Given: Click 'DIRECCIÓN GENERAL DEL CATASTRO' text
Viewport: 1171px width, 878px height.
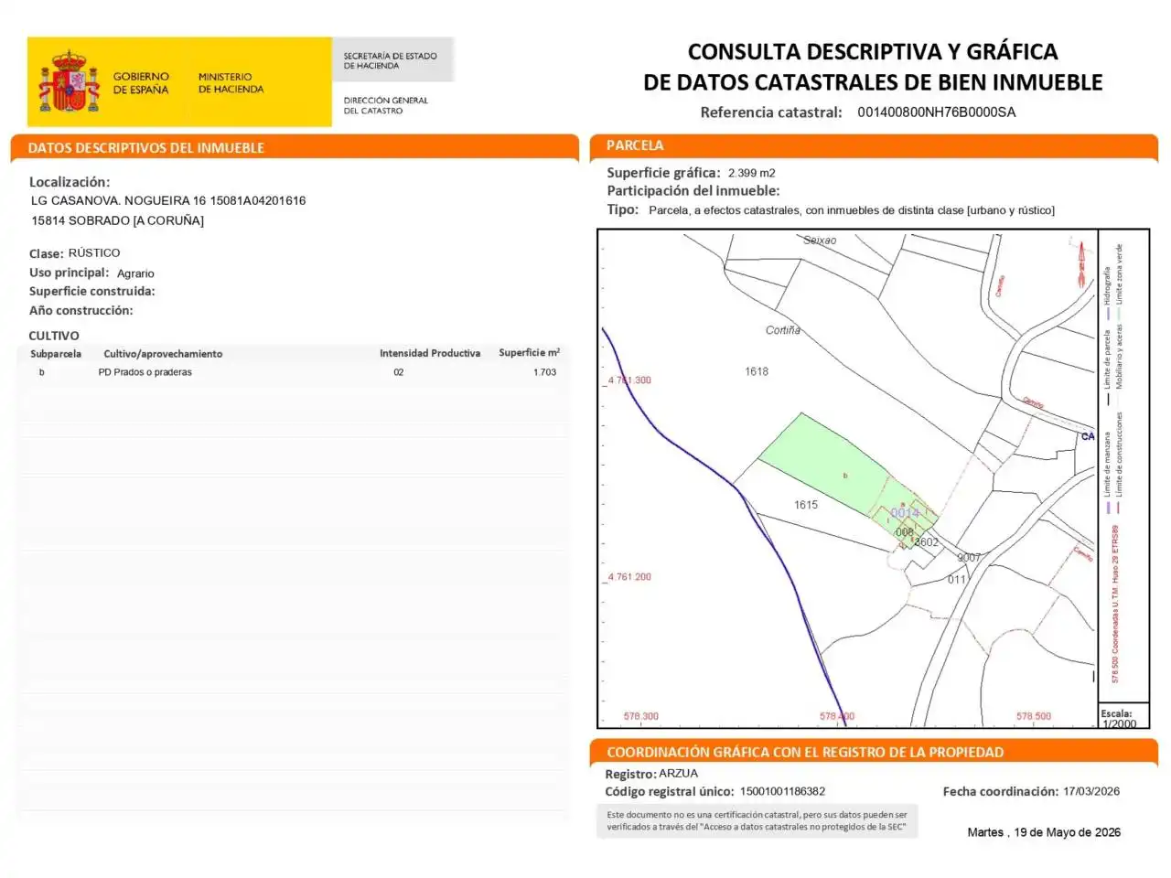Looking at the screenshot, I should (x=385, y=105).
